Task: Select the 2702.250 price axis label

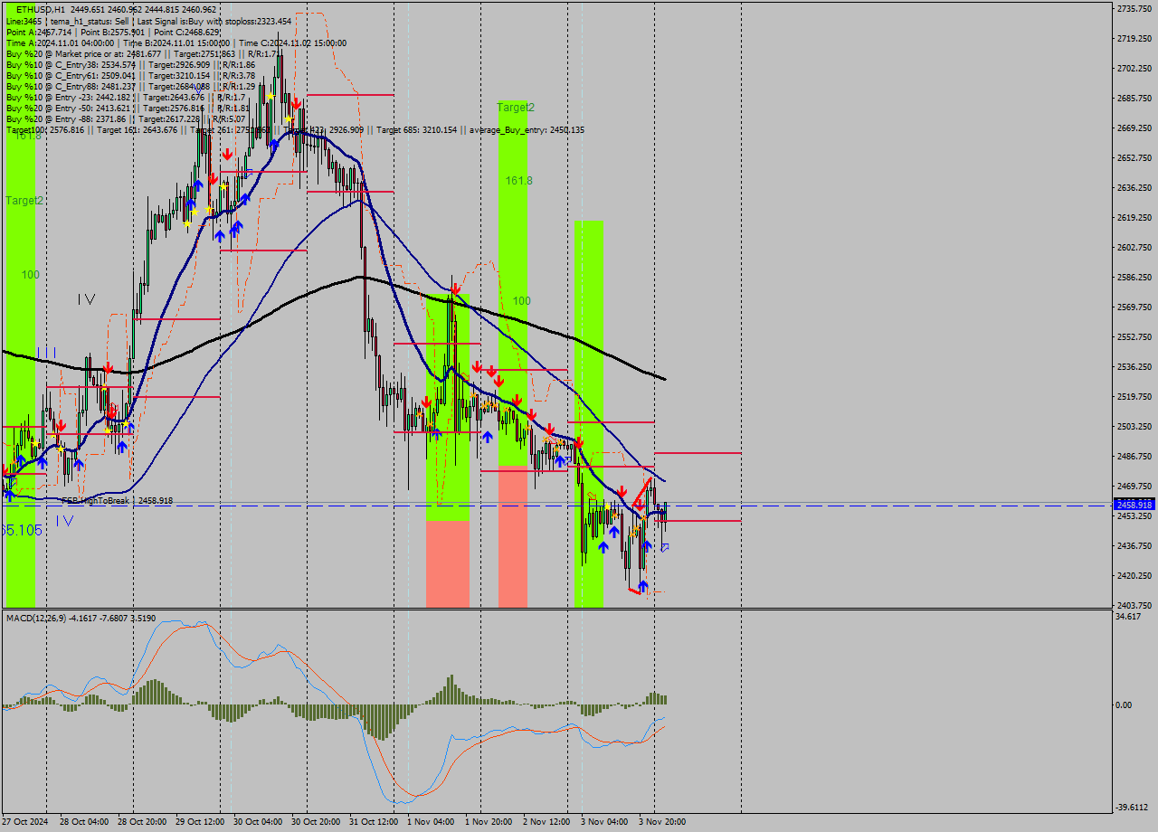Action: tap(1134, 68)
